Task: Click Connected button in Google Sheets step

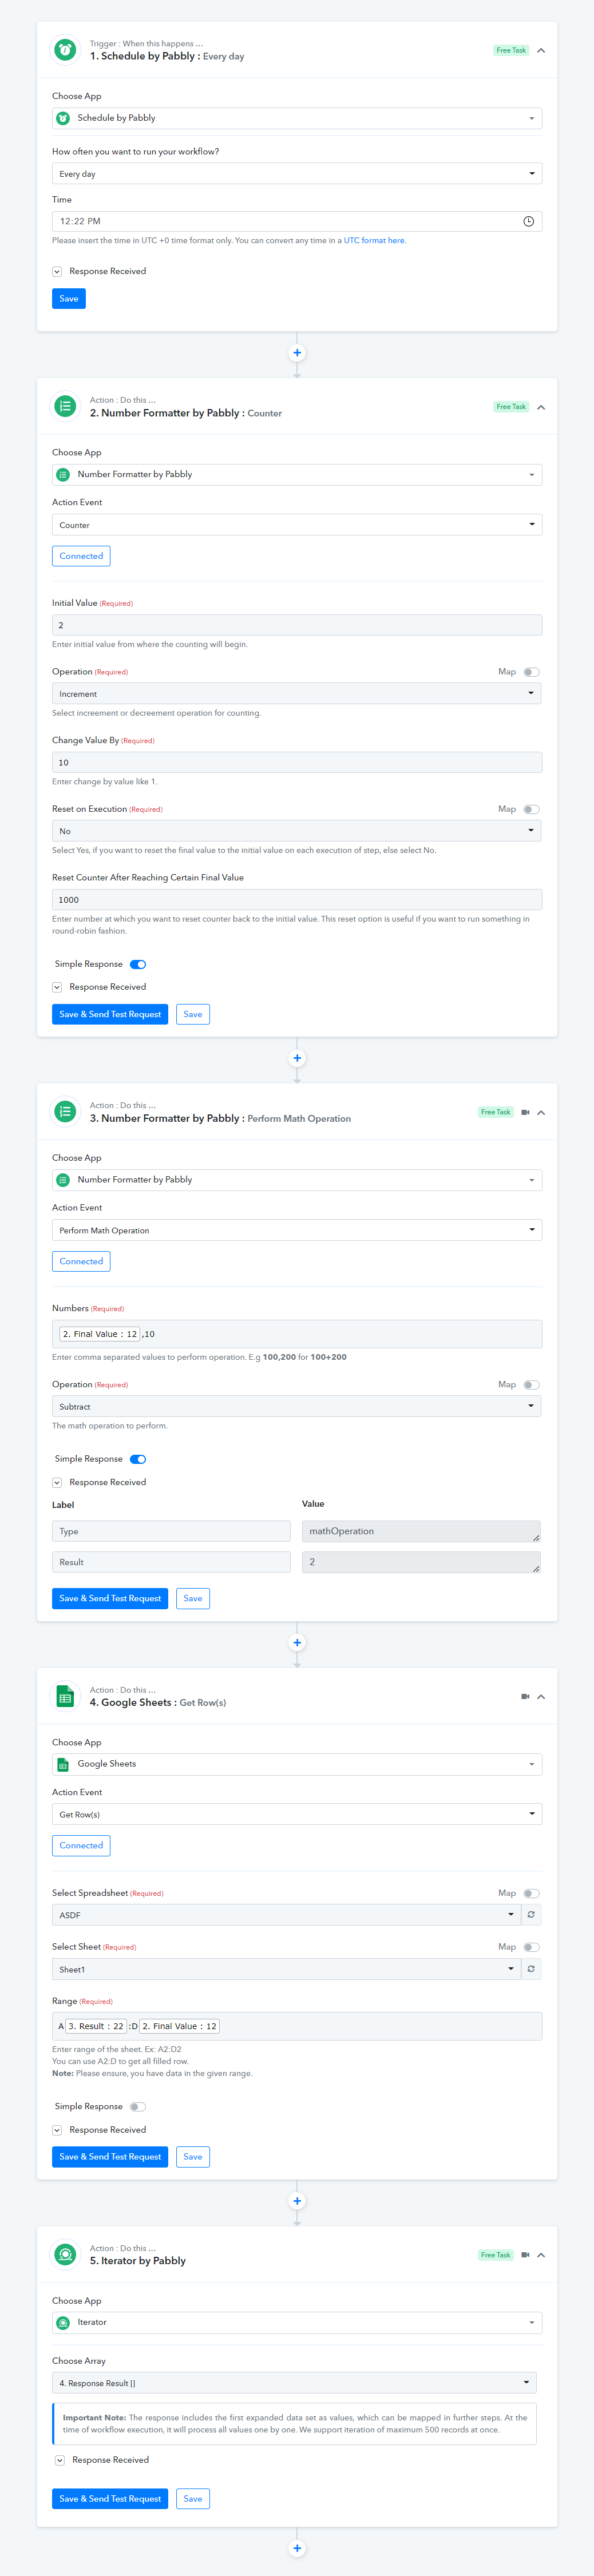Action: (x=81, y=1845)
